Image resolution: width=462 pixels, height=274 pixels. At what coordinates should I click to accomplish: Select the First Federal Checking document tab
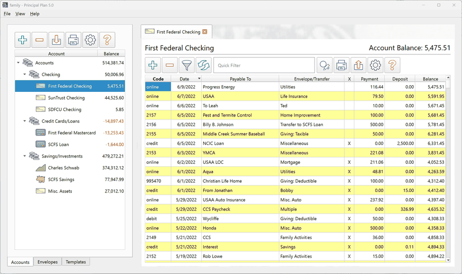click(x=176, y=32)
